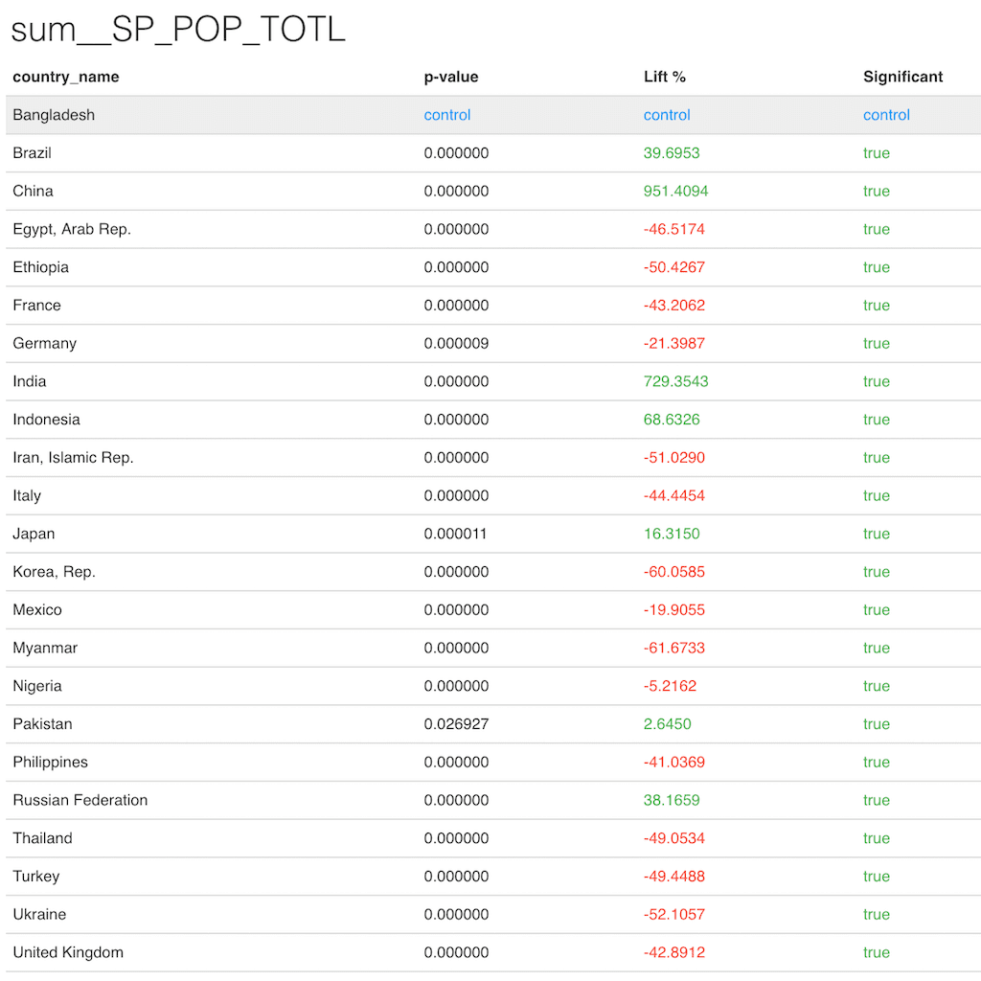981x981 pixels.
Task: Click Germany's p-value 0.000009
Action: 456,343
